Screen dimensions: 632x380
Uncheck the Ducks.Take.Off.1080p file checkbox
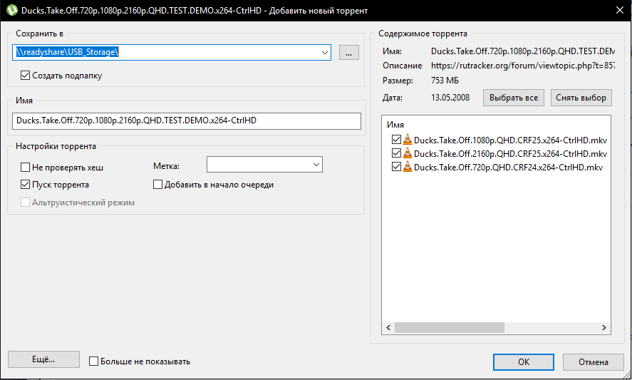point(396,140)
